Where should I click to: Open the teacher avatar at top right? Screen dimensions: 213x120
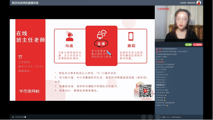coord(199,3)
